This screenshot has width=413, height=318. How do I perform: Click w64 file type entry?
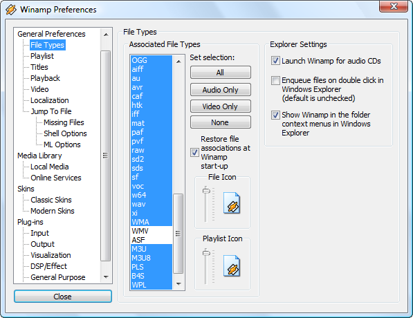click(152, 195)
